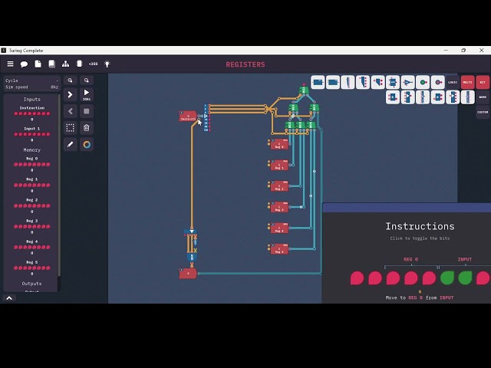
Task: Select the red output component at canvas bottom
Action: (188, 274)
